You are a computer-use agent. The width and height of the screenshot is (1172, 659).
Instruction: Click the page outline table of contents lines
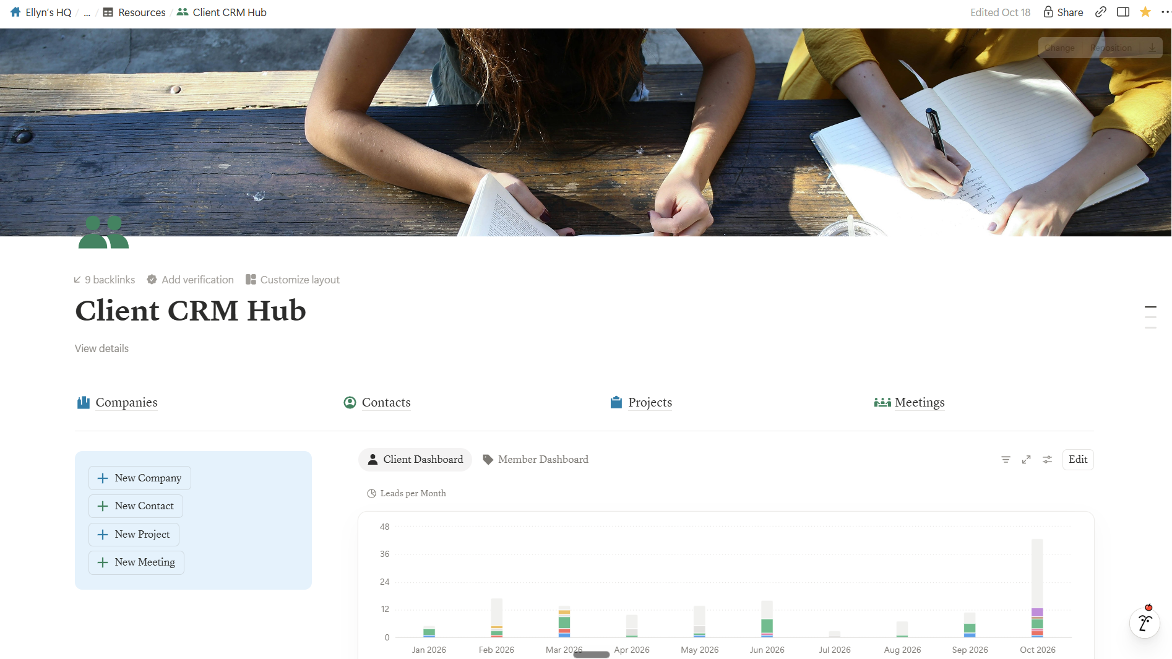1150,317
